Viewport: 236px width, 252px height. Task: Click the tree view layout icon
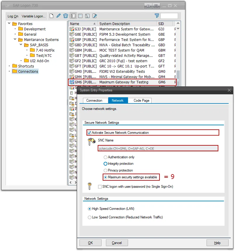pos(87,16)
